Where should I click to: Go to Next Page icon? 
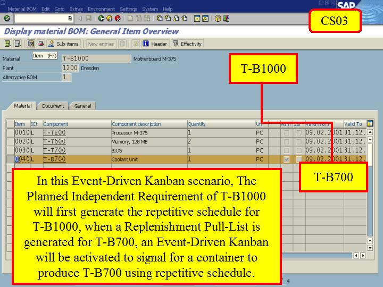tap(176, 18)
